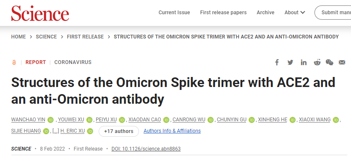The height and width of the screenshot is (156, 351).
Task: Share on LinkedIn icon
Action: tap(304, 62)
